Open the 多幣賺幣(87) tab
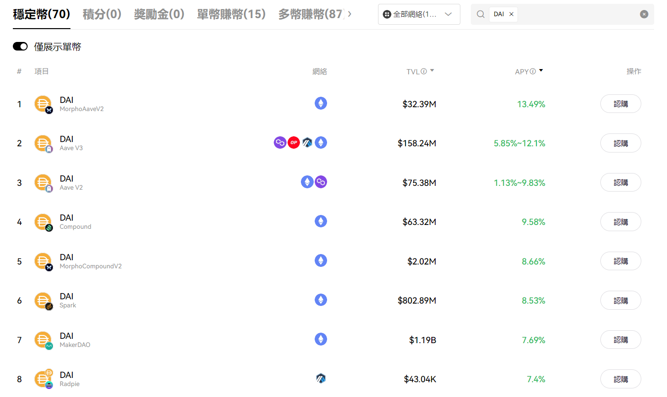The image size is (667, 397). point(311,14)
